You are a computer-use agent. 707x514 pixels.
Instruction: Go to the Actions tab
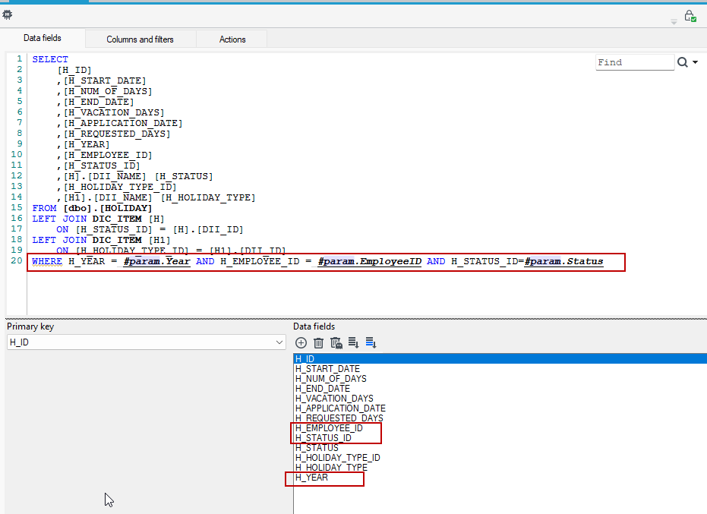click(232, 39)
